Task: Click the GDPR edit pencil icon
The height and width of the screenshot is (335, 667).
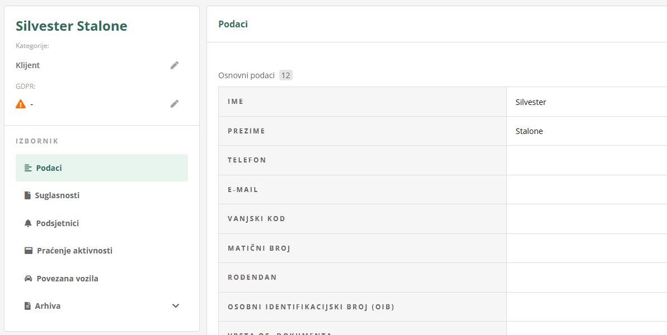Action: coord(175,104)
